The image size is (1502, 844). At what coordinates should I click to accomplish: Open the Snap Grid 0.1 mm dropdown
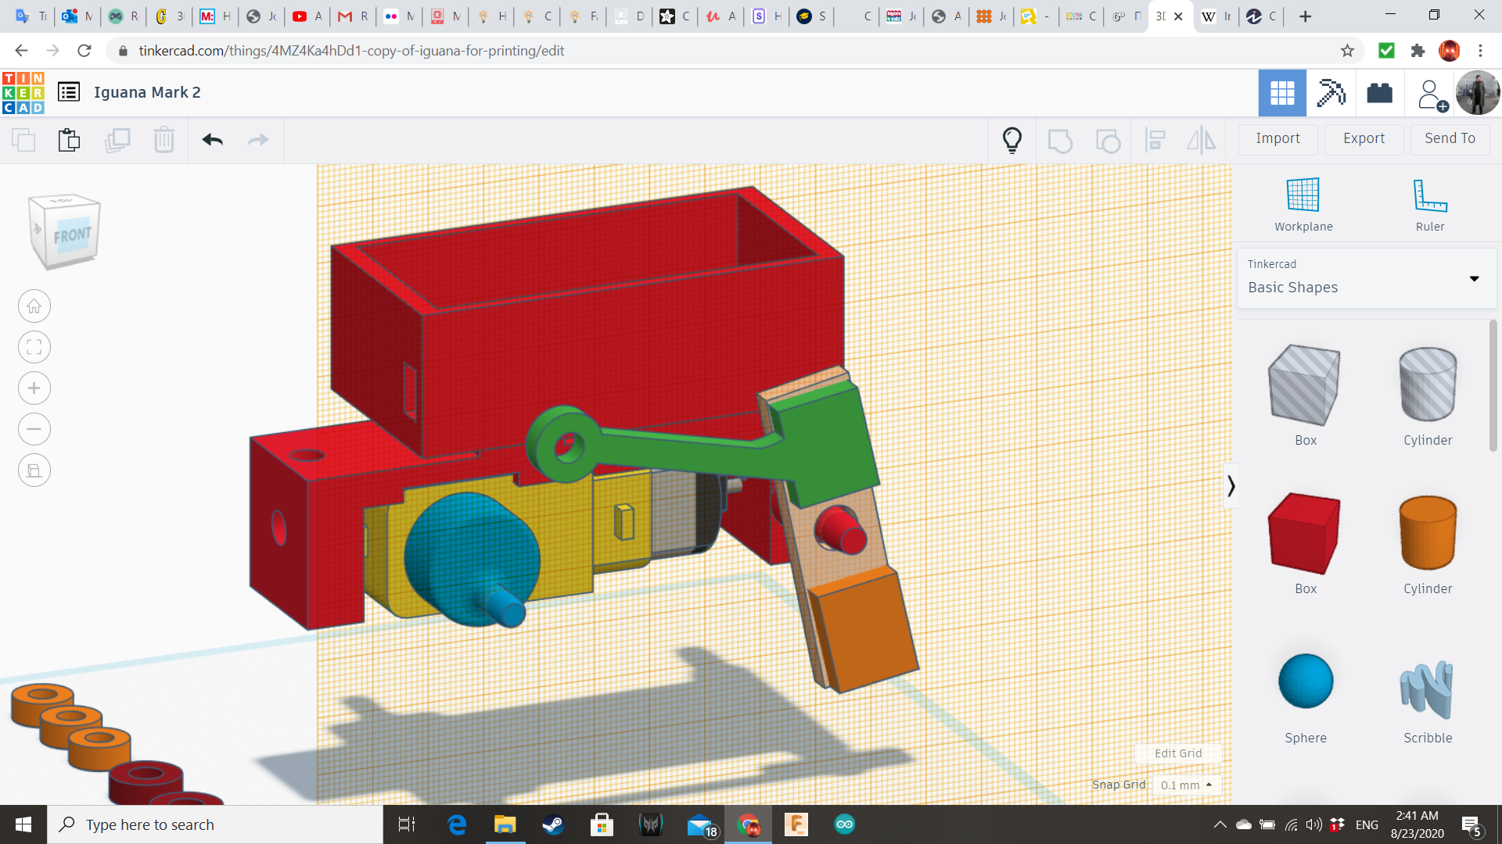click(1186, 785)
